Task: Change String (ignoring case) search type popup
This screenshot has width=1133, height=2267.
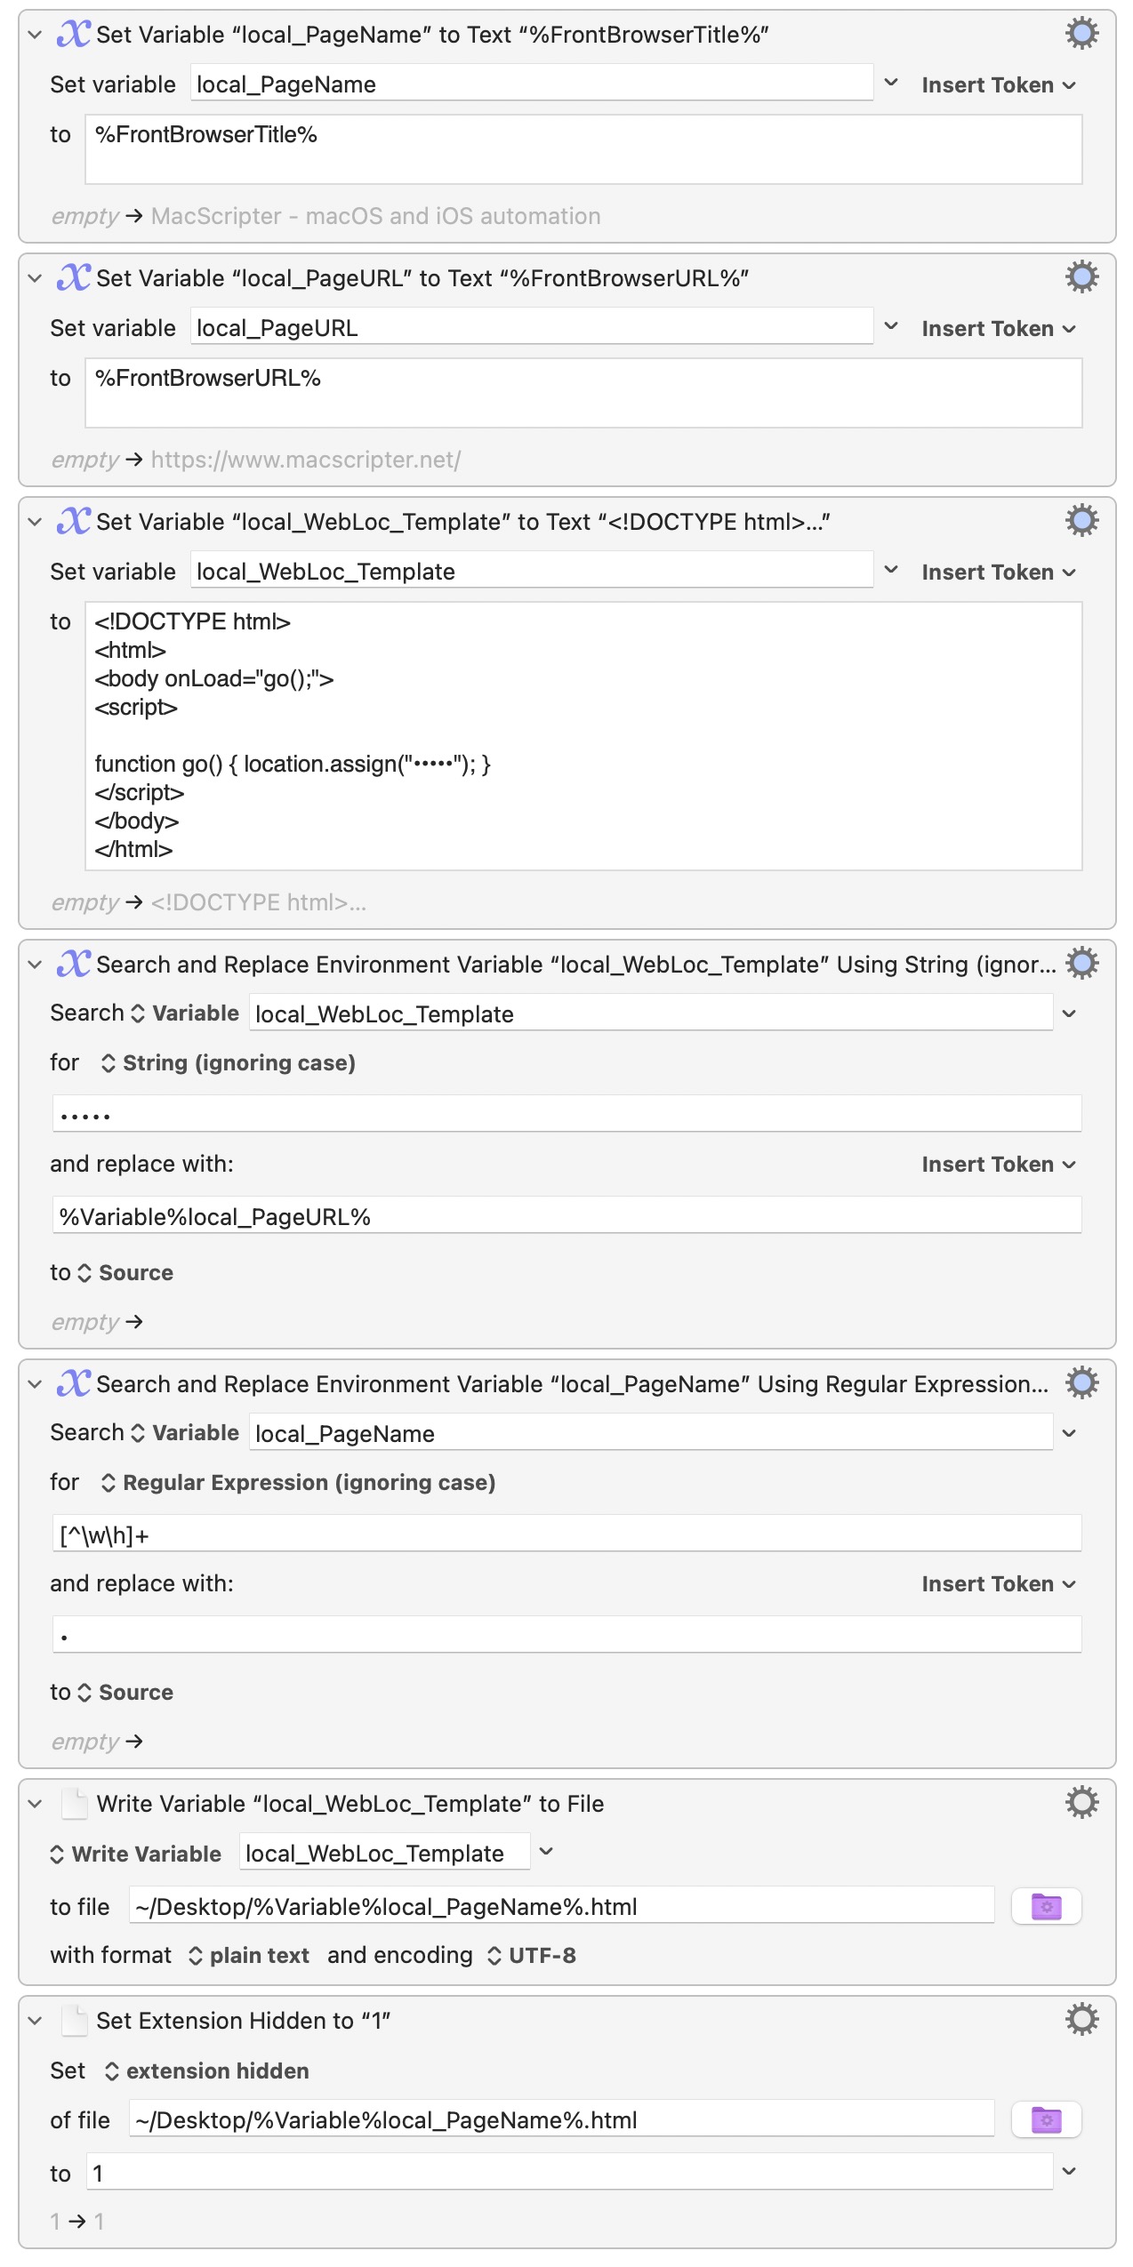Action: click(x=229, y=1063)
